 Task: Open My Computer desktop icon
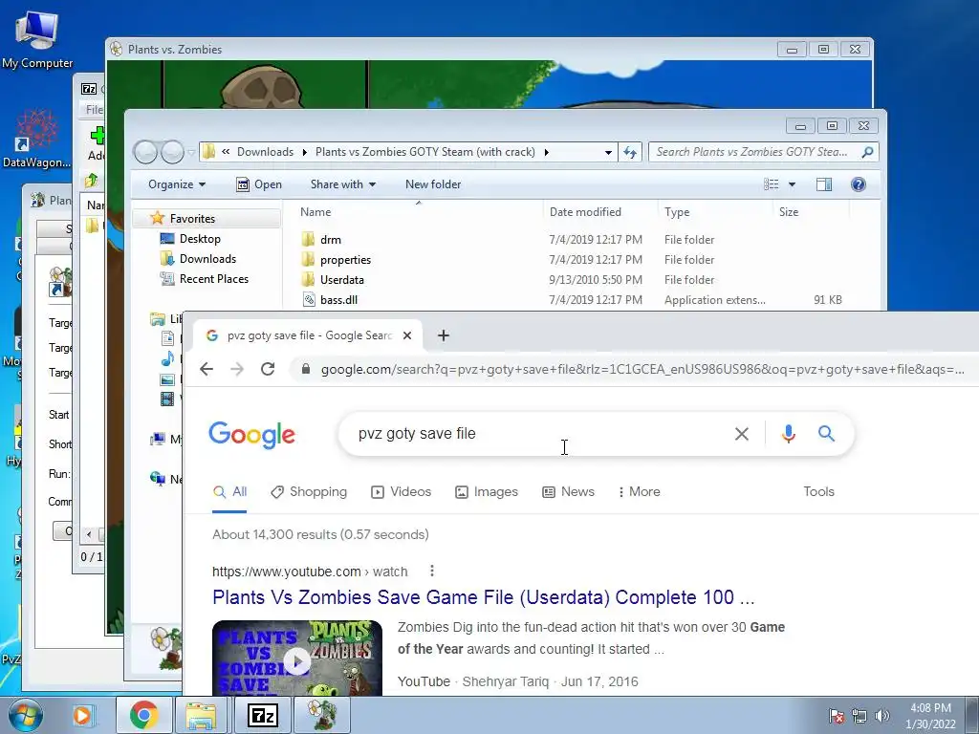(x=37, y=39)
